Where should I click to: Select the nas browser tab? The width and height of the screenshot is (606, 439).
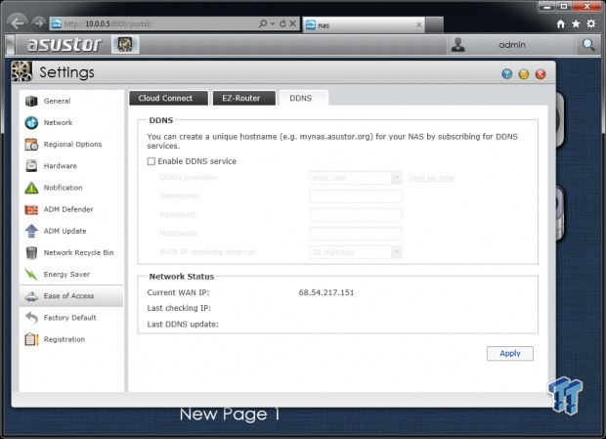[364, 25]
